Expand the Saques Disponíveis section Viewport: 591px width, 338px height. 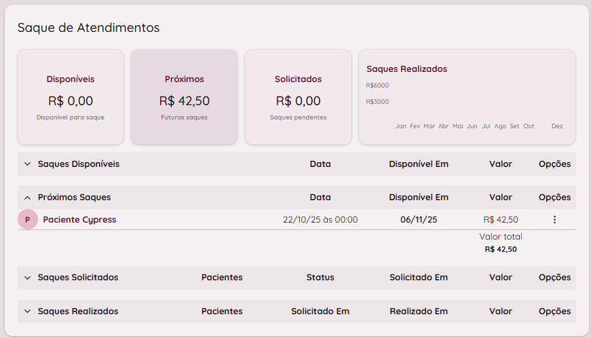28,164
